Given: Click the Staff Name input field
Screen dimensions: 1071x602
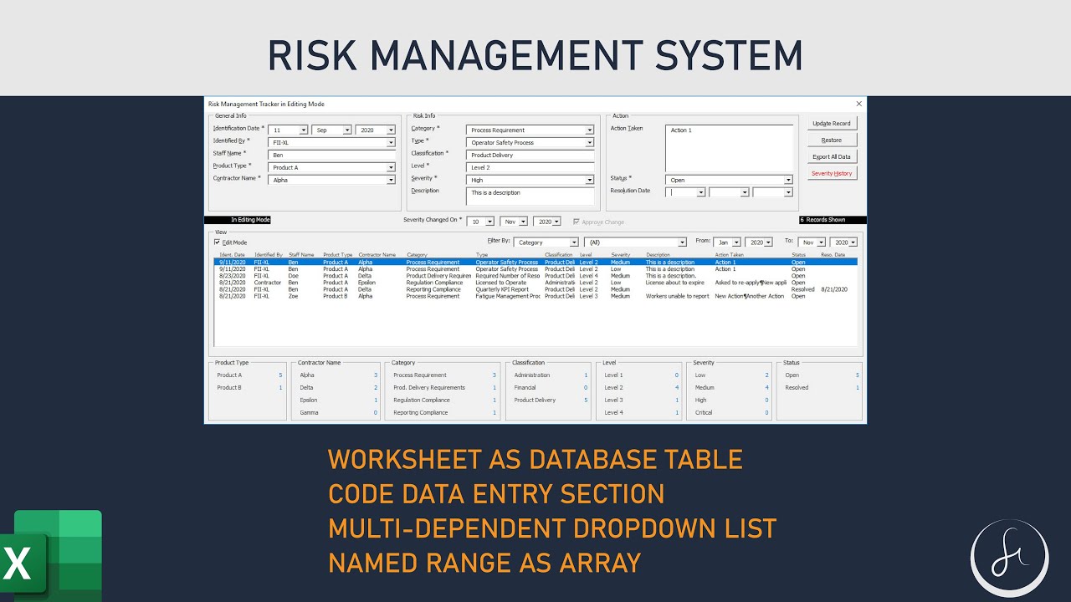Looking at the screenshot, I should pyautogui.click(x=331, y=156).
